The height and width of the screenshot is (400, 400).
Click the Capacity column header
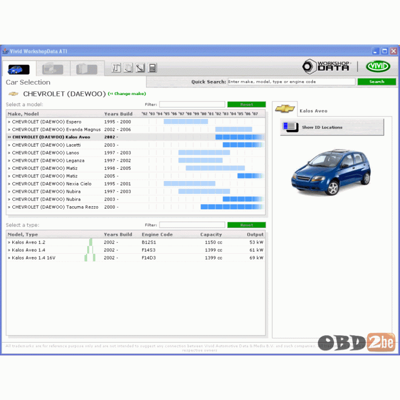click(211, 234)
